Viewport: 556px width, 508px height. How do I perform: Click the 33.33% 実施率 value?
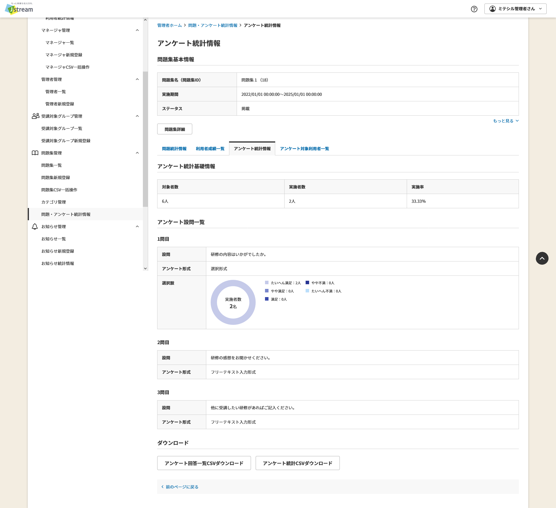click(x=418, y=201)
